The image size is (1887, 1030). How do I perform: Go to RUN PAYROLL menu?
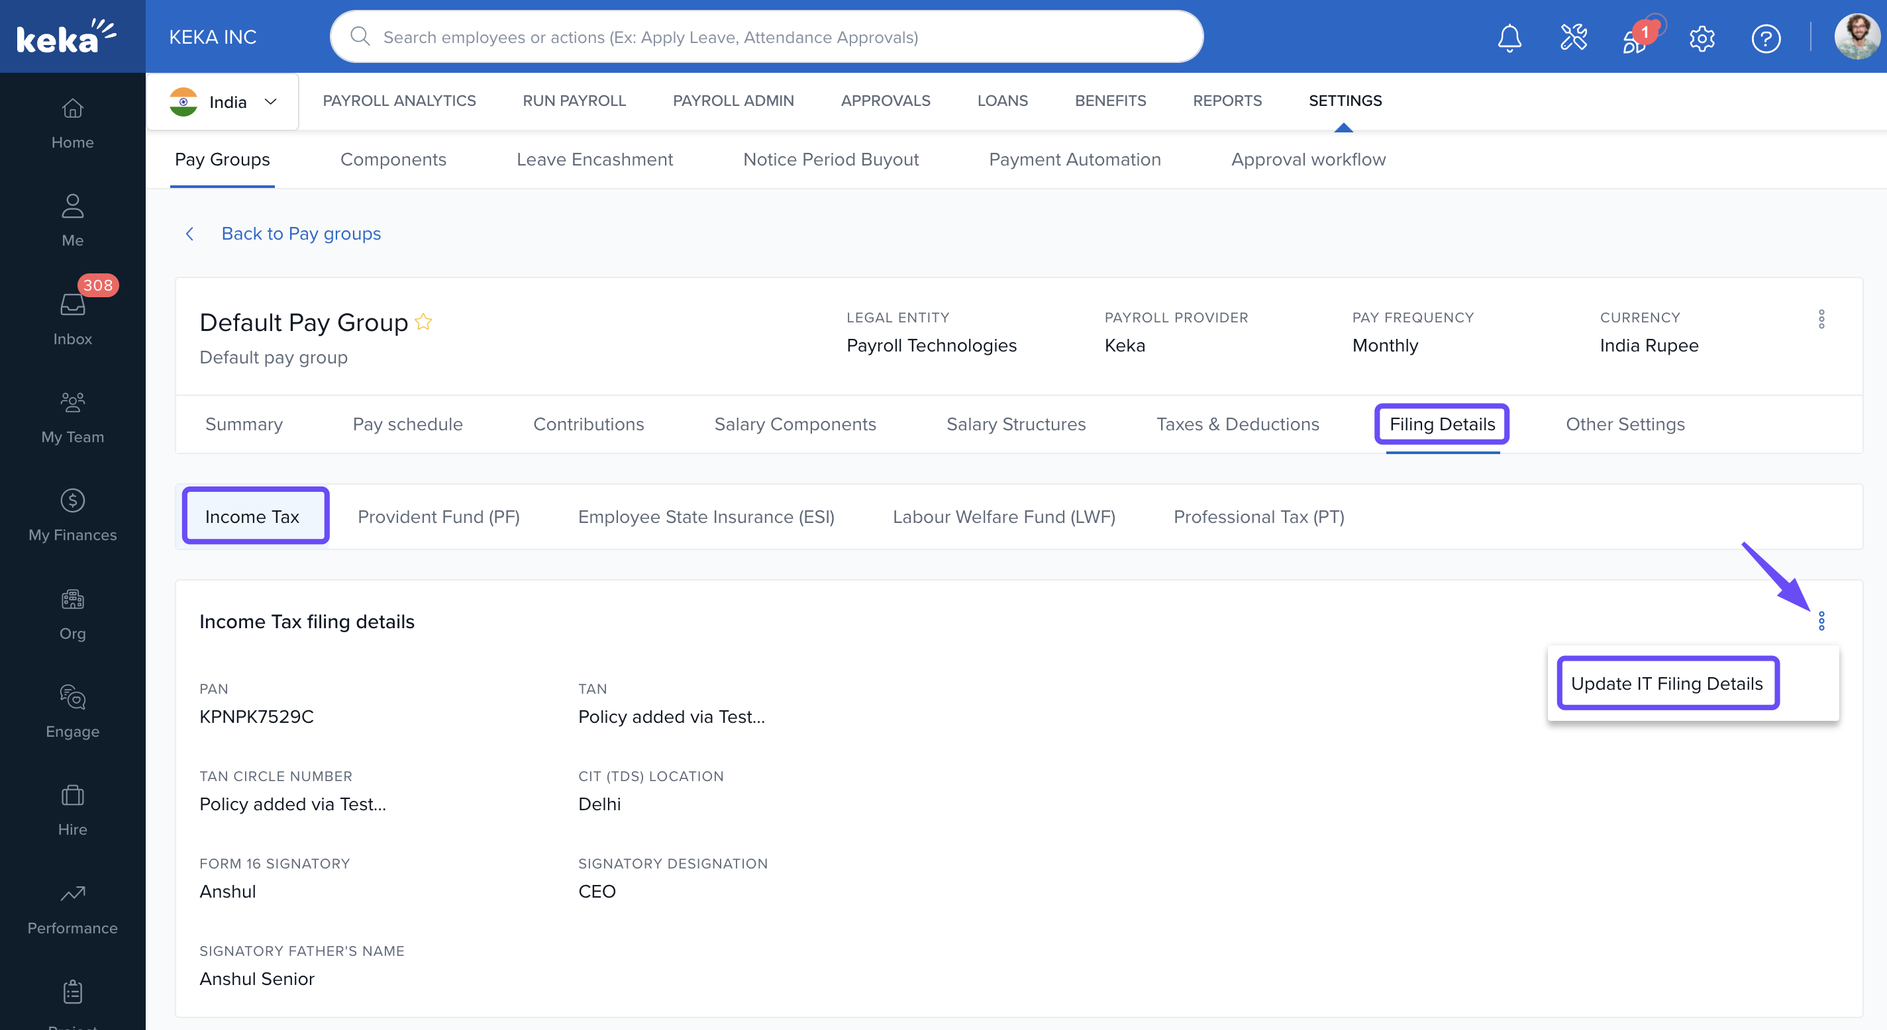click(574, 101)
